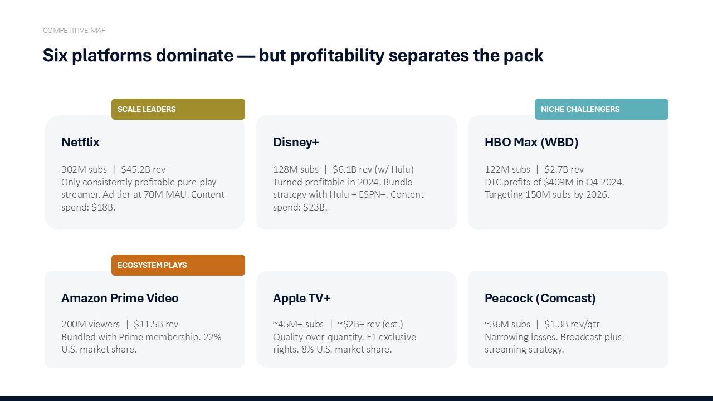Image resolution: width=713 pixels, height=401 pixels.
Task: Select '122M subs | $2.7B rev' line
Action: pyautogui.click(x=534, y=169)
